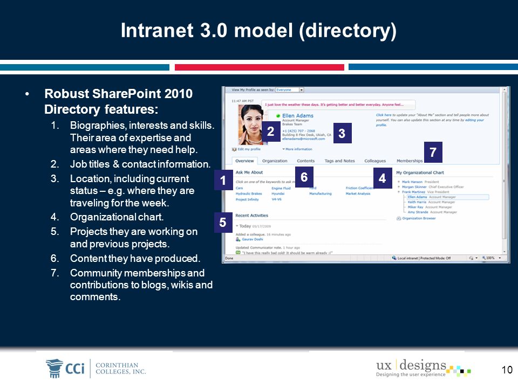The width and height of the screenshot is (518, 388).
Task: Open Miker Ray in org chart
Action: pos(415,207)
